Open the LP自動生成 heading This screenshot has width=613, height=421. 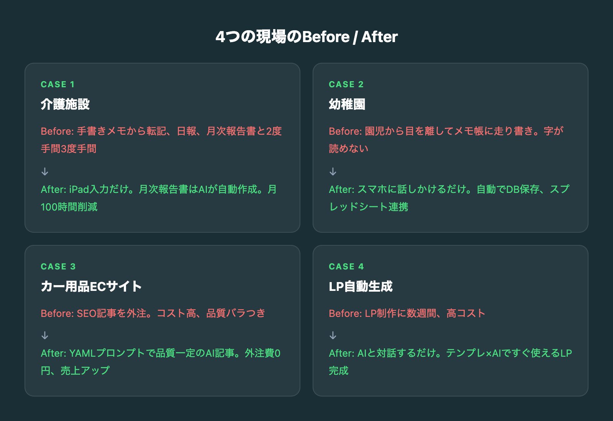coord(361,286)
